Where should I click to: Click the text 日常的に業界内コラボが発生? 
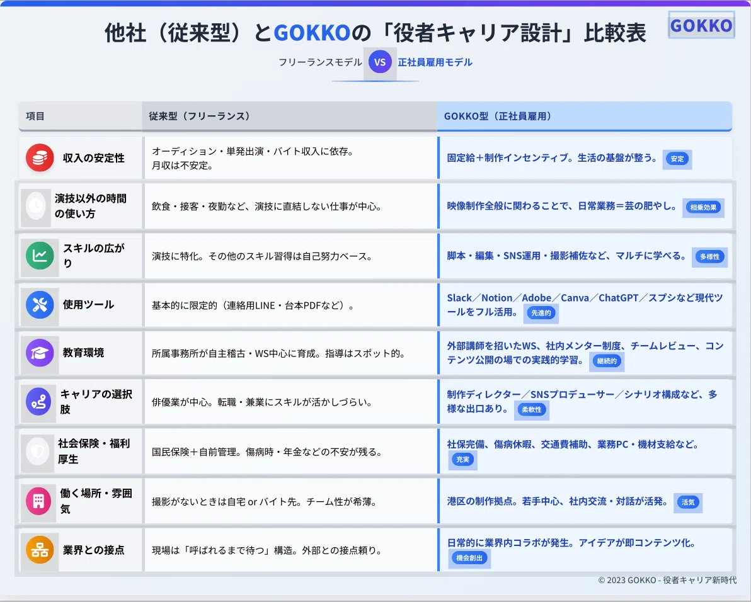coord(508,543)
